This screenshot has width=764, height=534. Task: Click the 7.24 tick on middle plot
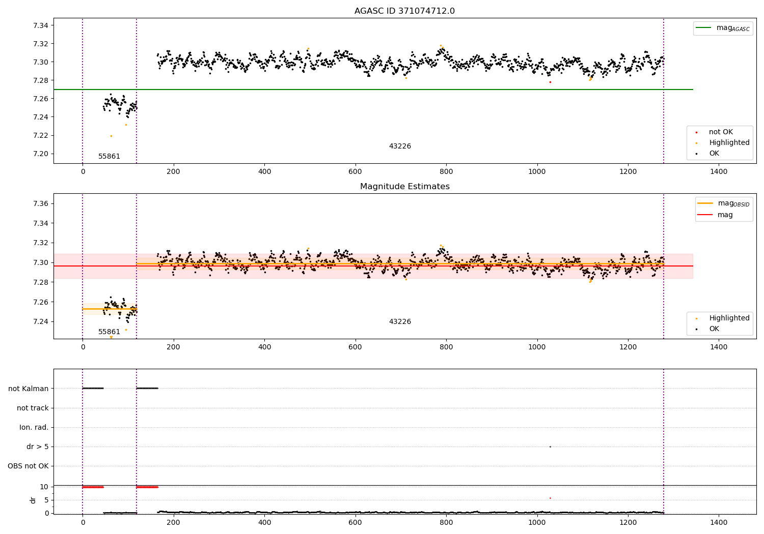pyautogui.click(x=40, y=321)
